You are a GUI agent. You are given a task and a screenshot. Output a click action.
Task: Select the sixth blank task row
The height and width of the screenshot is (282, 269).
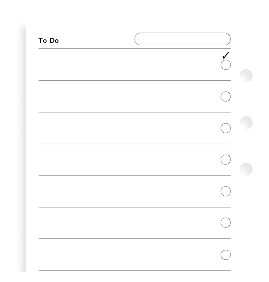[127, 223]
